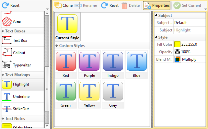Toggle the Properties pane button
The image size is (208, 129).
click(157, 6)
